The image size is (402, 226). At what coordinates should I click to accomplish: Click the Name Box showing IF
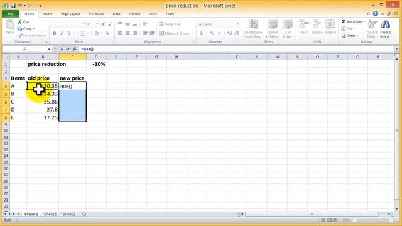pyautogui.click(x=24, y=49)
